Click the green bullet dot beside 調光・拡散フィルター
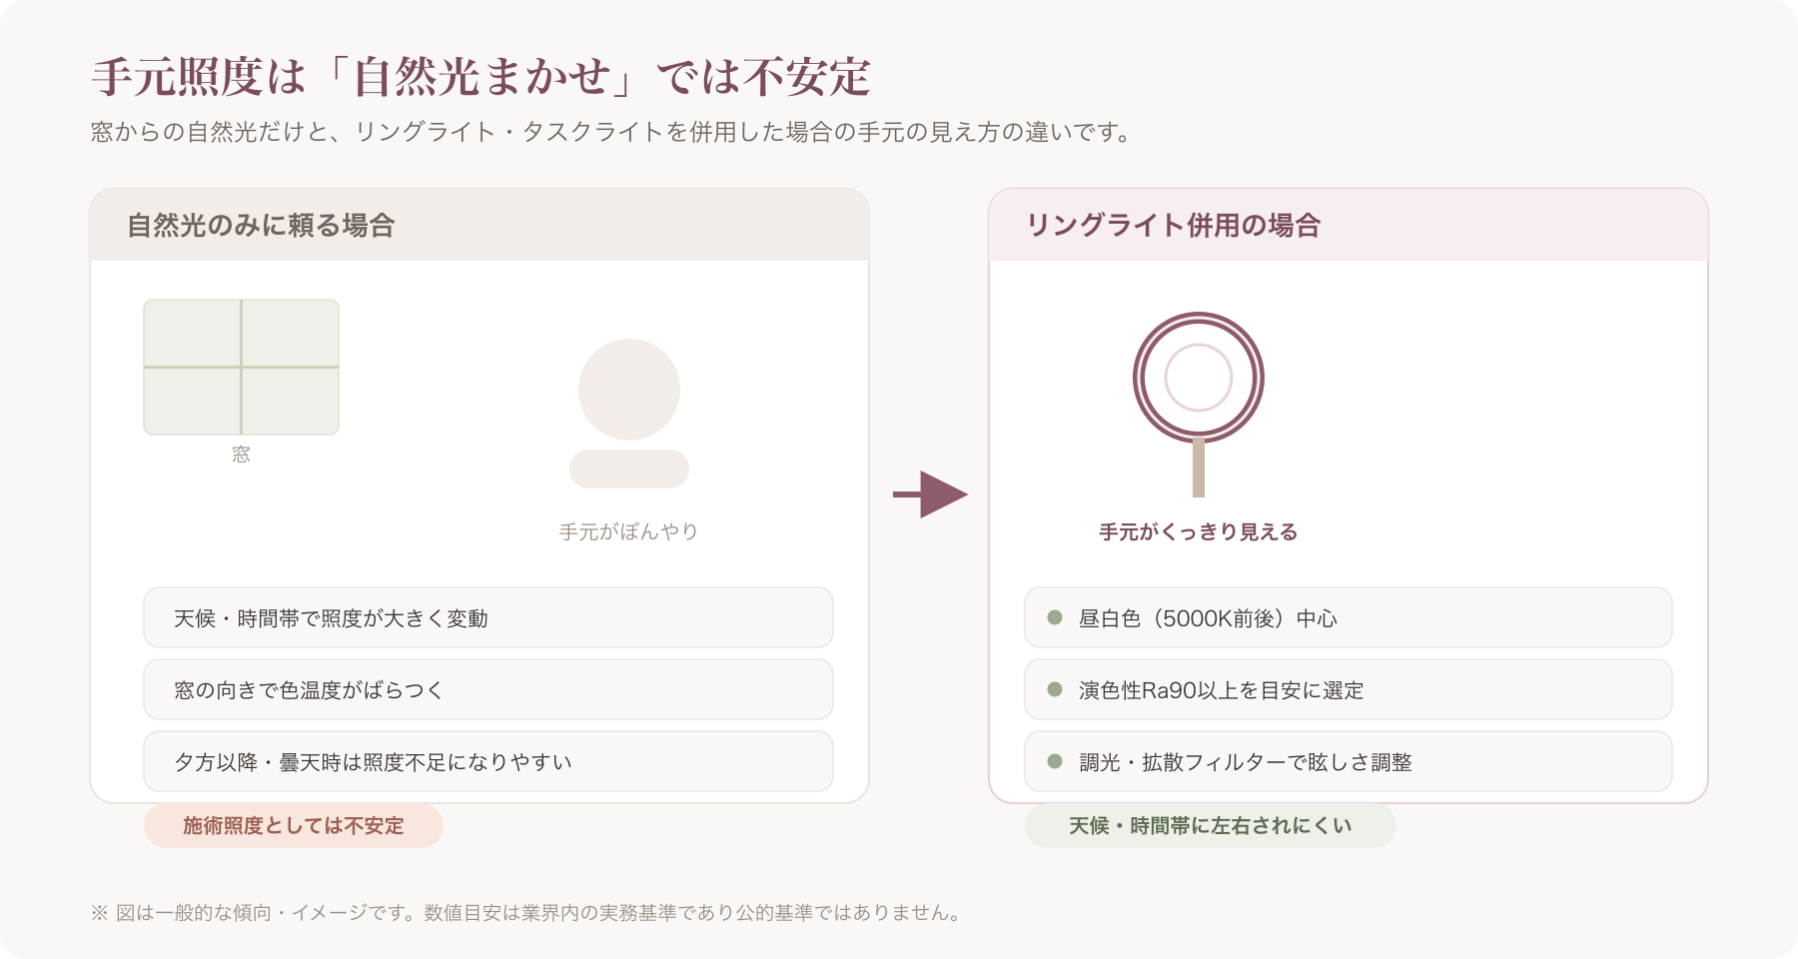Image resolution: width=1798 pixels, height=959 pixels. tap(1055, 761)
